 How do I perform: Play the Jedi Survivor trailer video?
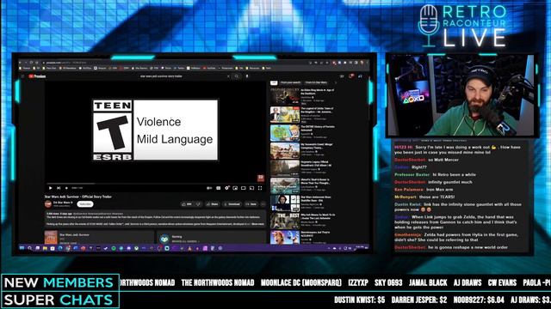50,188
